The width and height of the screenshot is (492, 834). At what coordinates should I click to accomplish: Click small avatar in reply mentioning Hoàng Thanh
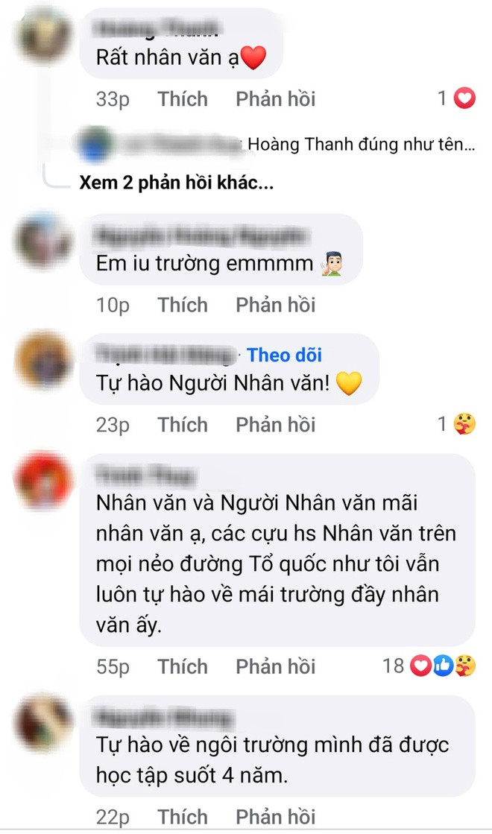click(96, 144)
